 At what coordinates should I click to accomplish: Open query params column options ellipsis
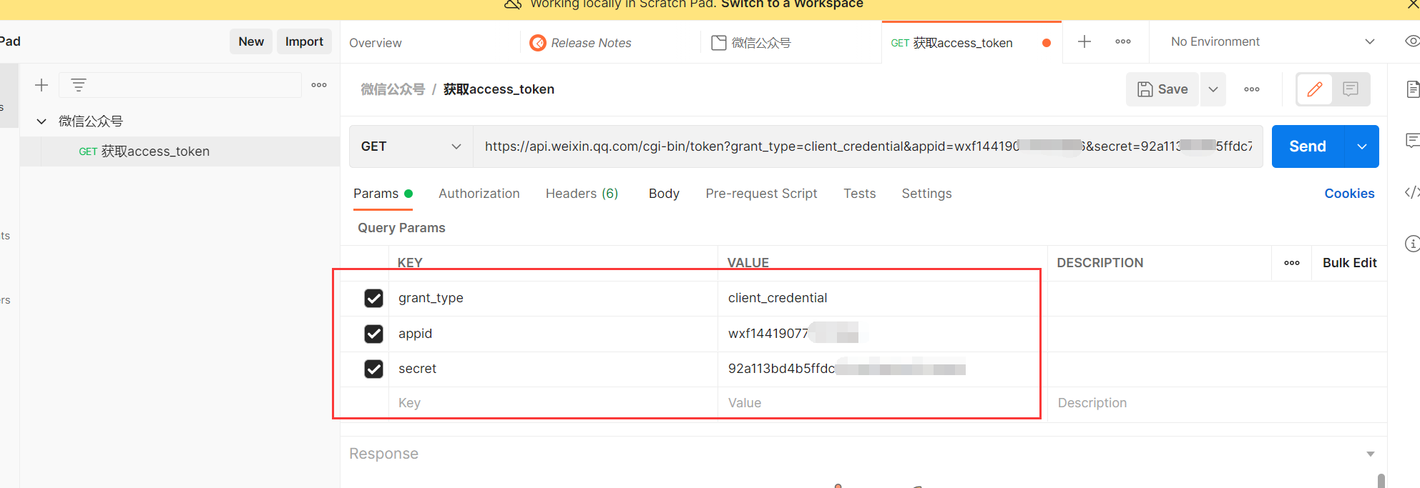pos(1292,263)
